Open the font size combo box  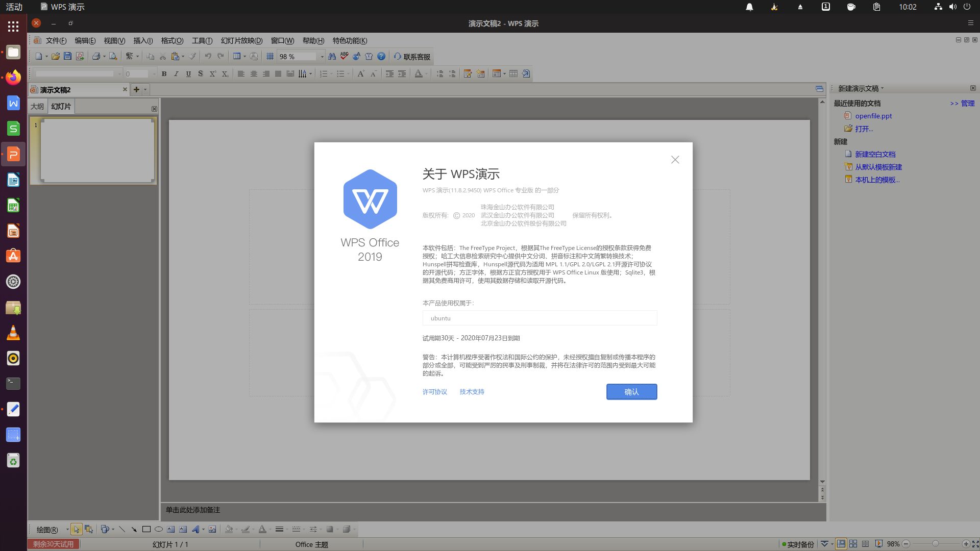tap(140, 74)
